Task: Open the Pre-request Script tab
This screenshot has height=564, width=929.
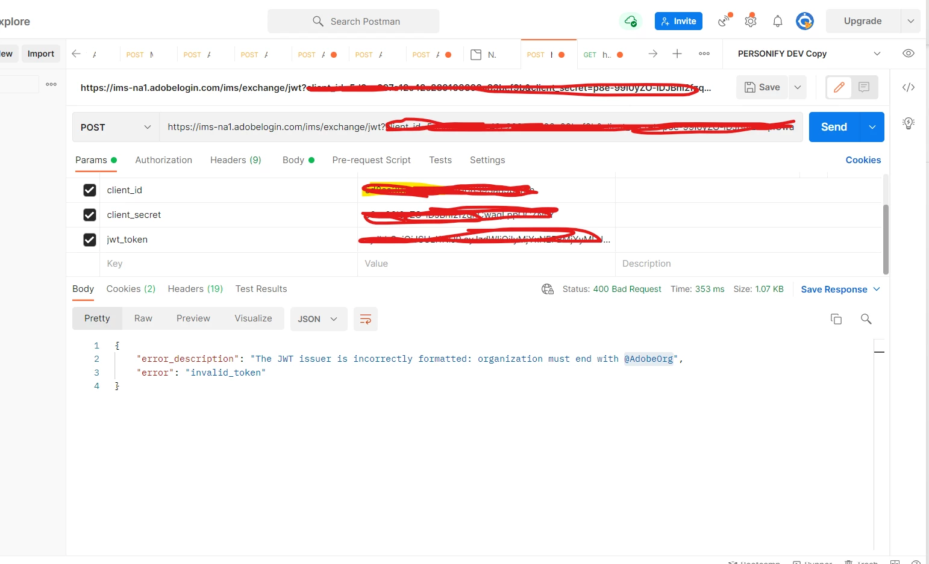Action: tap(371, 160)
